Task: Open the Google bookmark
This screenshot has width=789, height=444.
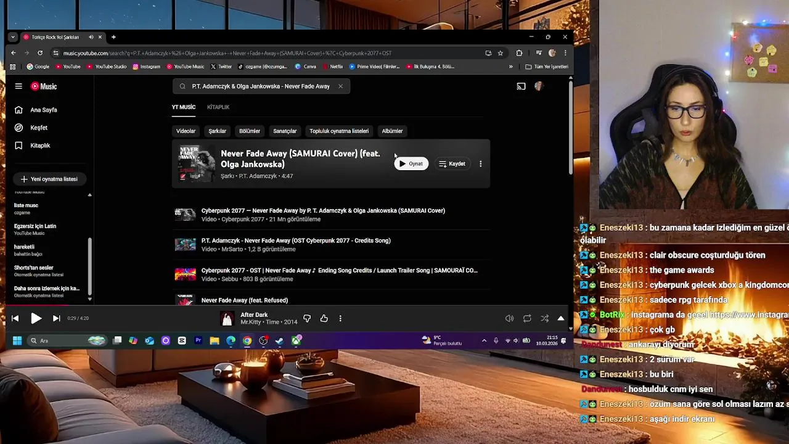Action: click(x=38, y=67)
